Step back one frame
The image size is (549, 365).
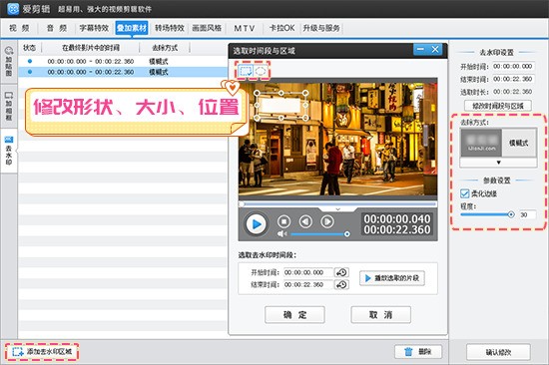305,221
